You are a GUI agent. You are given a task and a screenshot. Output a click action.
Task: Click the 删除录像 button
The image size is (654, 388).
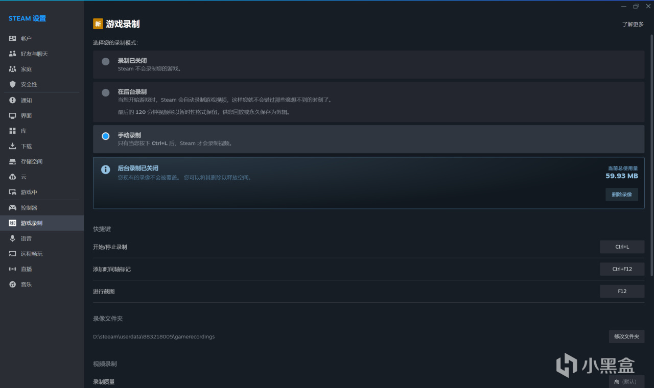(622, 195)
